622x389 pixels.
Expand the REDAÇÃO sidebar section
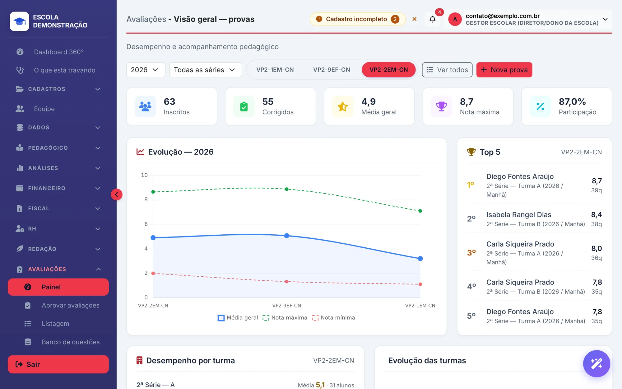click(x=58, y=249)
